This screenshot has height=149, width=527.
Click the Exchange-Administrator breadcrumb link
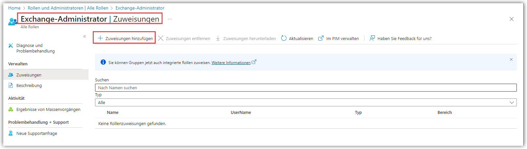(140, 8)
